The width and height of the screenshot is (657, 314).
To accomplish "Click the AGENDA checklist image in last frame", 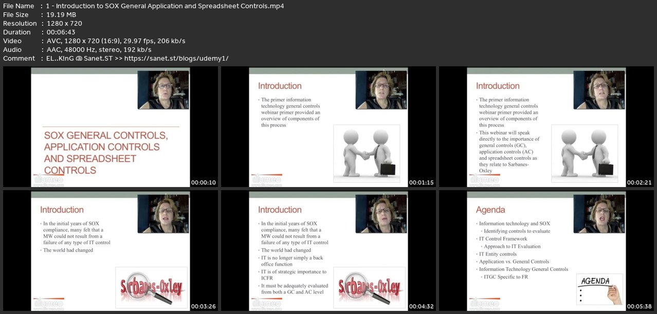I will (x=599, y=289).
